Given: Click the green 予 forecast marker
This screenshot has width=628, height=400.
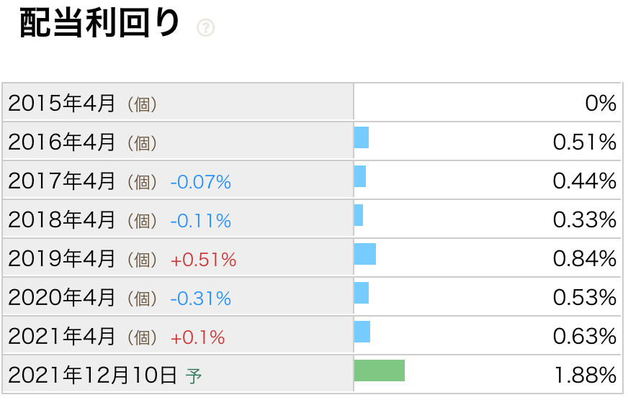Looking at the screenshot, I should (194, 376).
